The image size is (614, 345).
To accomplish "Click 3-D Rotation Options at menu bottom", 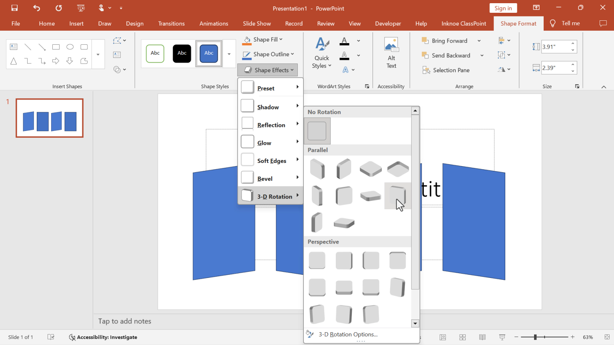I will click(347, 334).
